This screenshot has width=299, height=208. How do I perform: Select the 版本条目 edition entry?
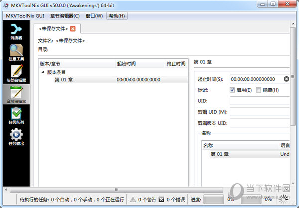[x=56, y=72]
